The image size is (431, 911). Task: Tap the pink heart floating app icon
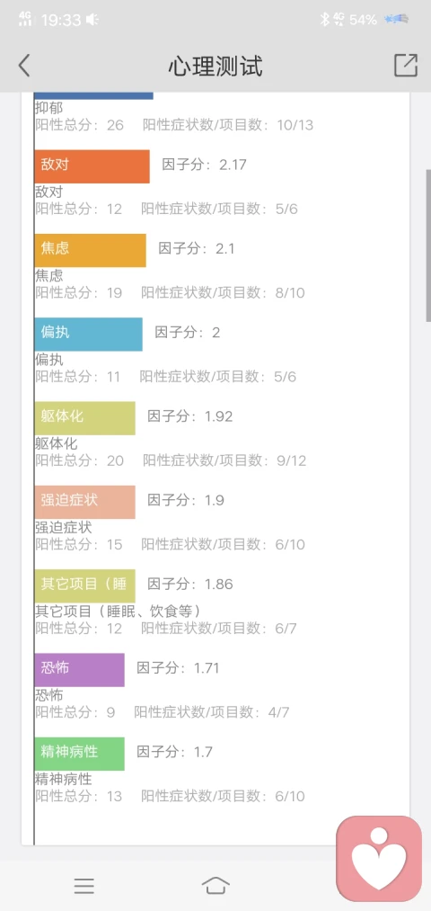(379, 859)
